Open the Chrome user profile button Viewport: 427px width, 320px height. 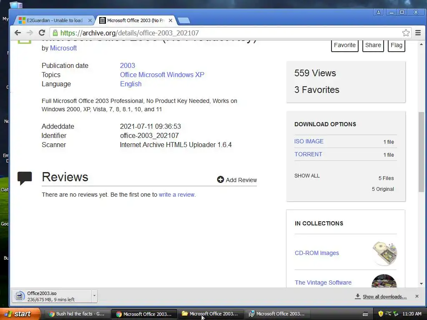coord(379,12)
